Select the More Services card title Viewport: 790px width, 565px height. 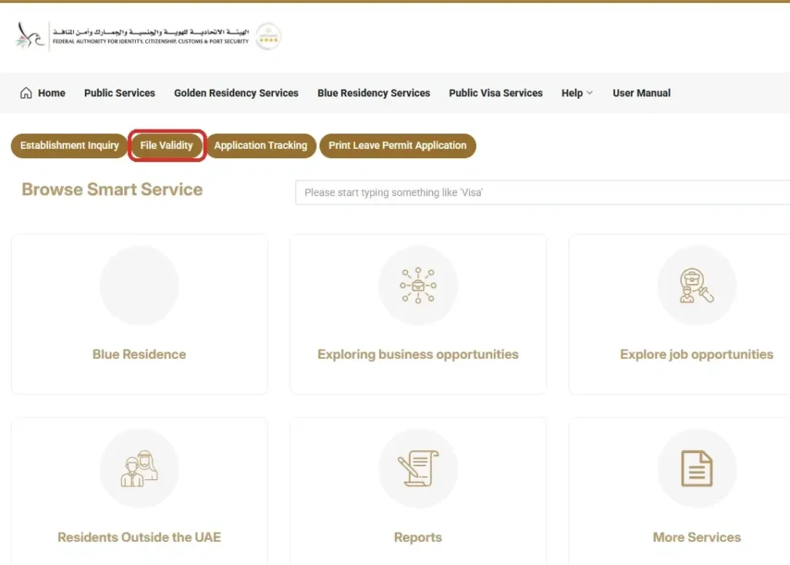(x=697, y=537)
